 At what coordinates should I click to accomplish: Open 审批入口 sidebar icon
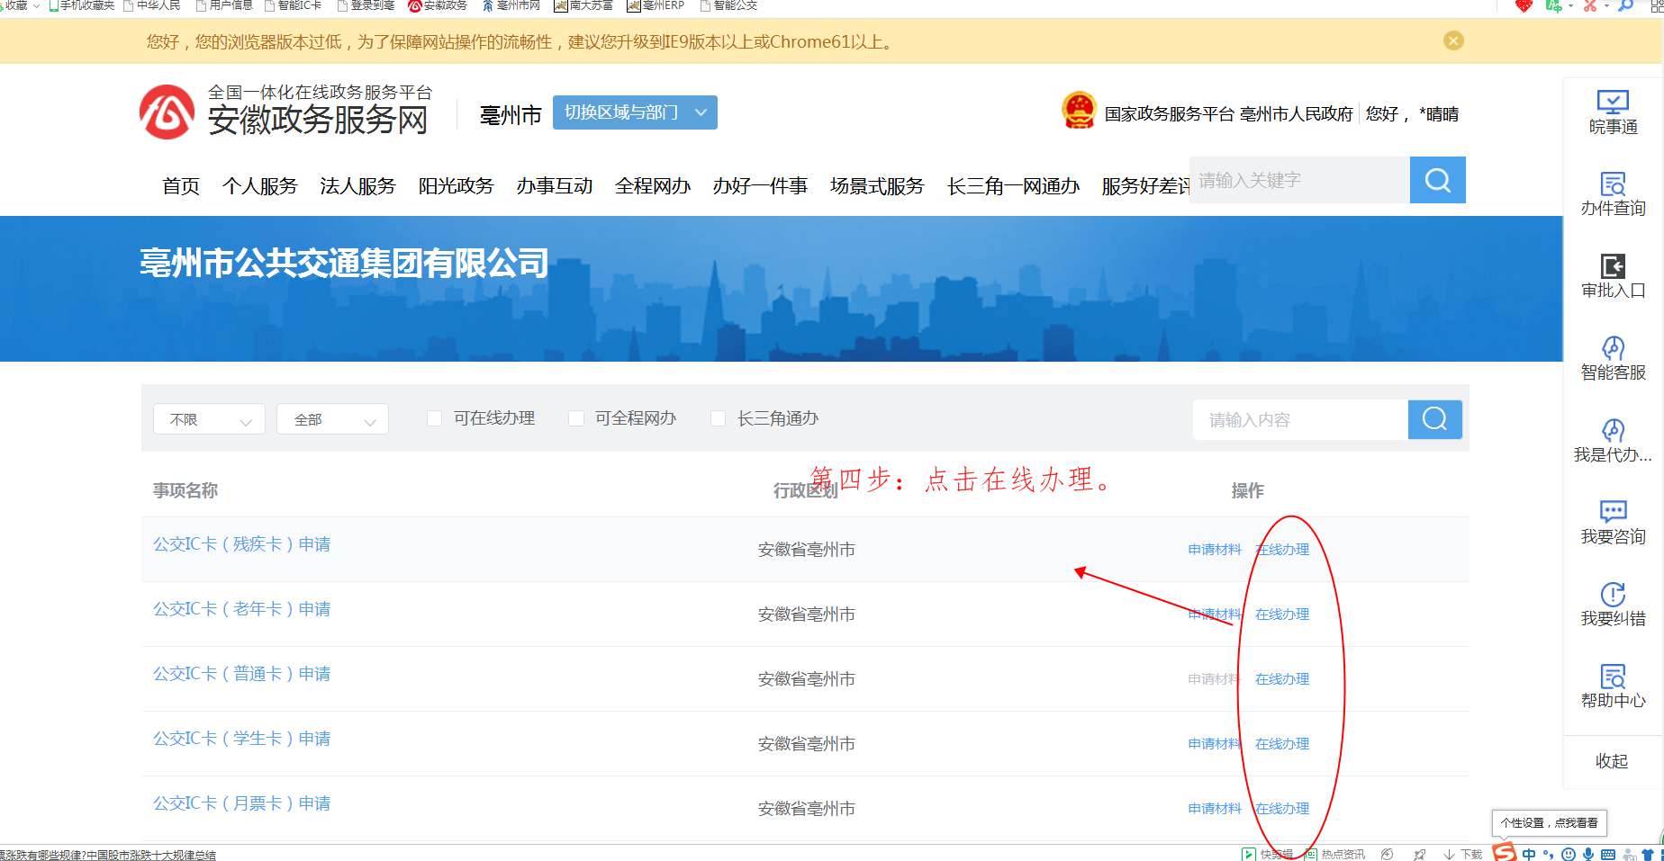point(1613,276)
